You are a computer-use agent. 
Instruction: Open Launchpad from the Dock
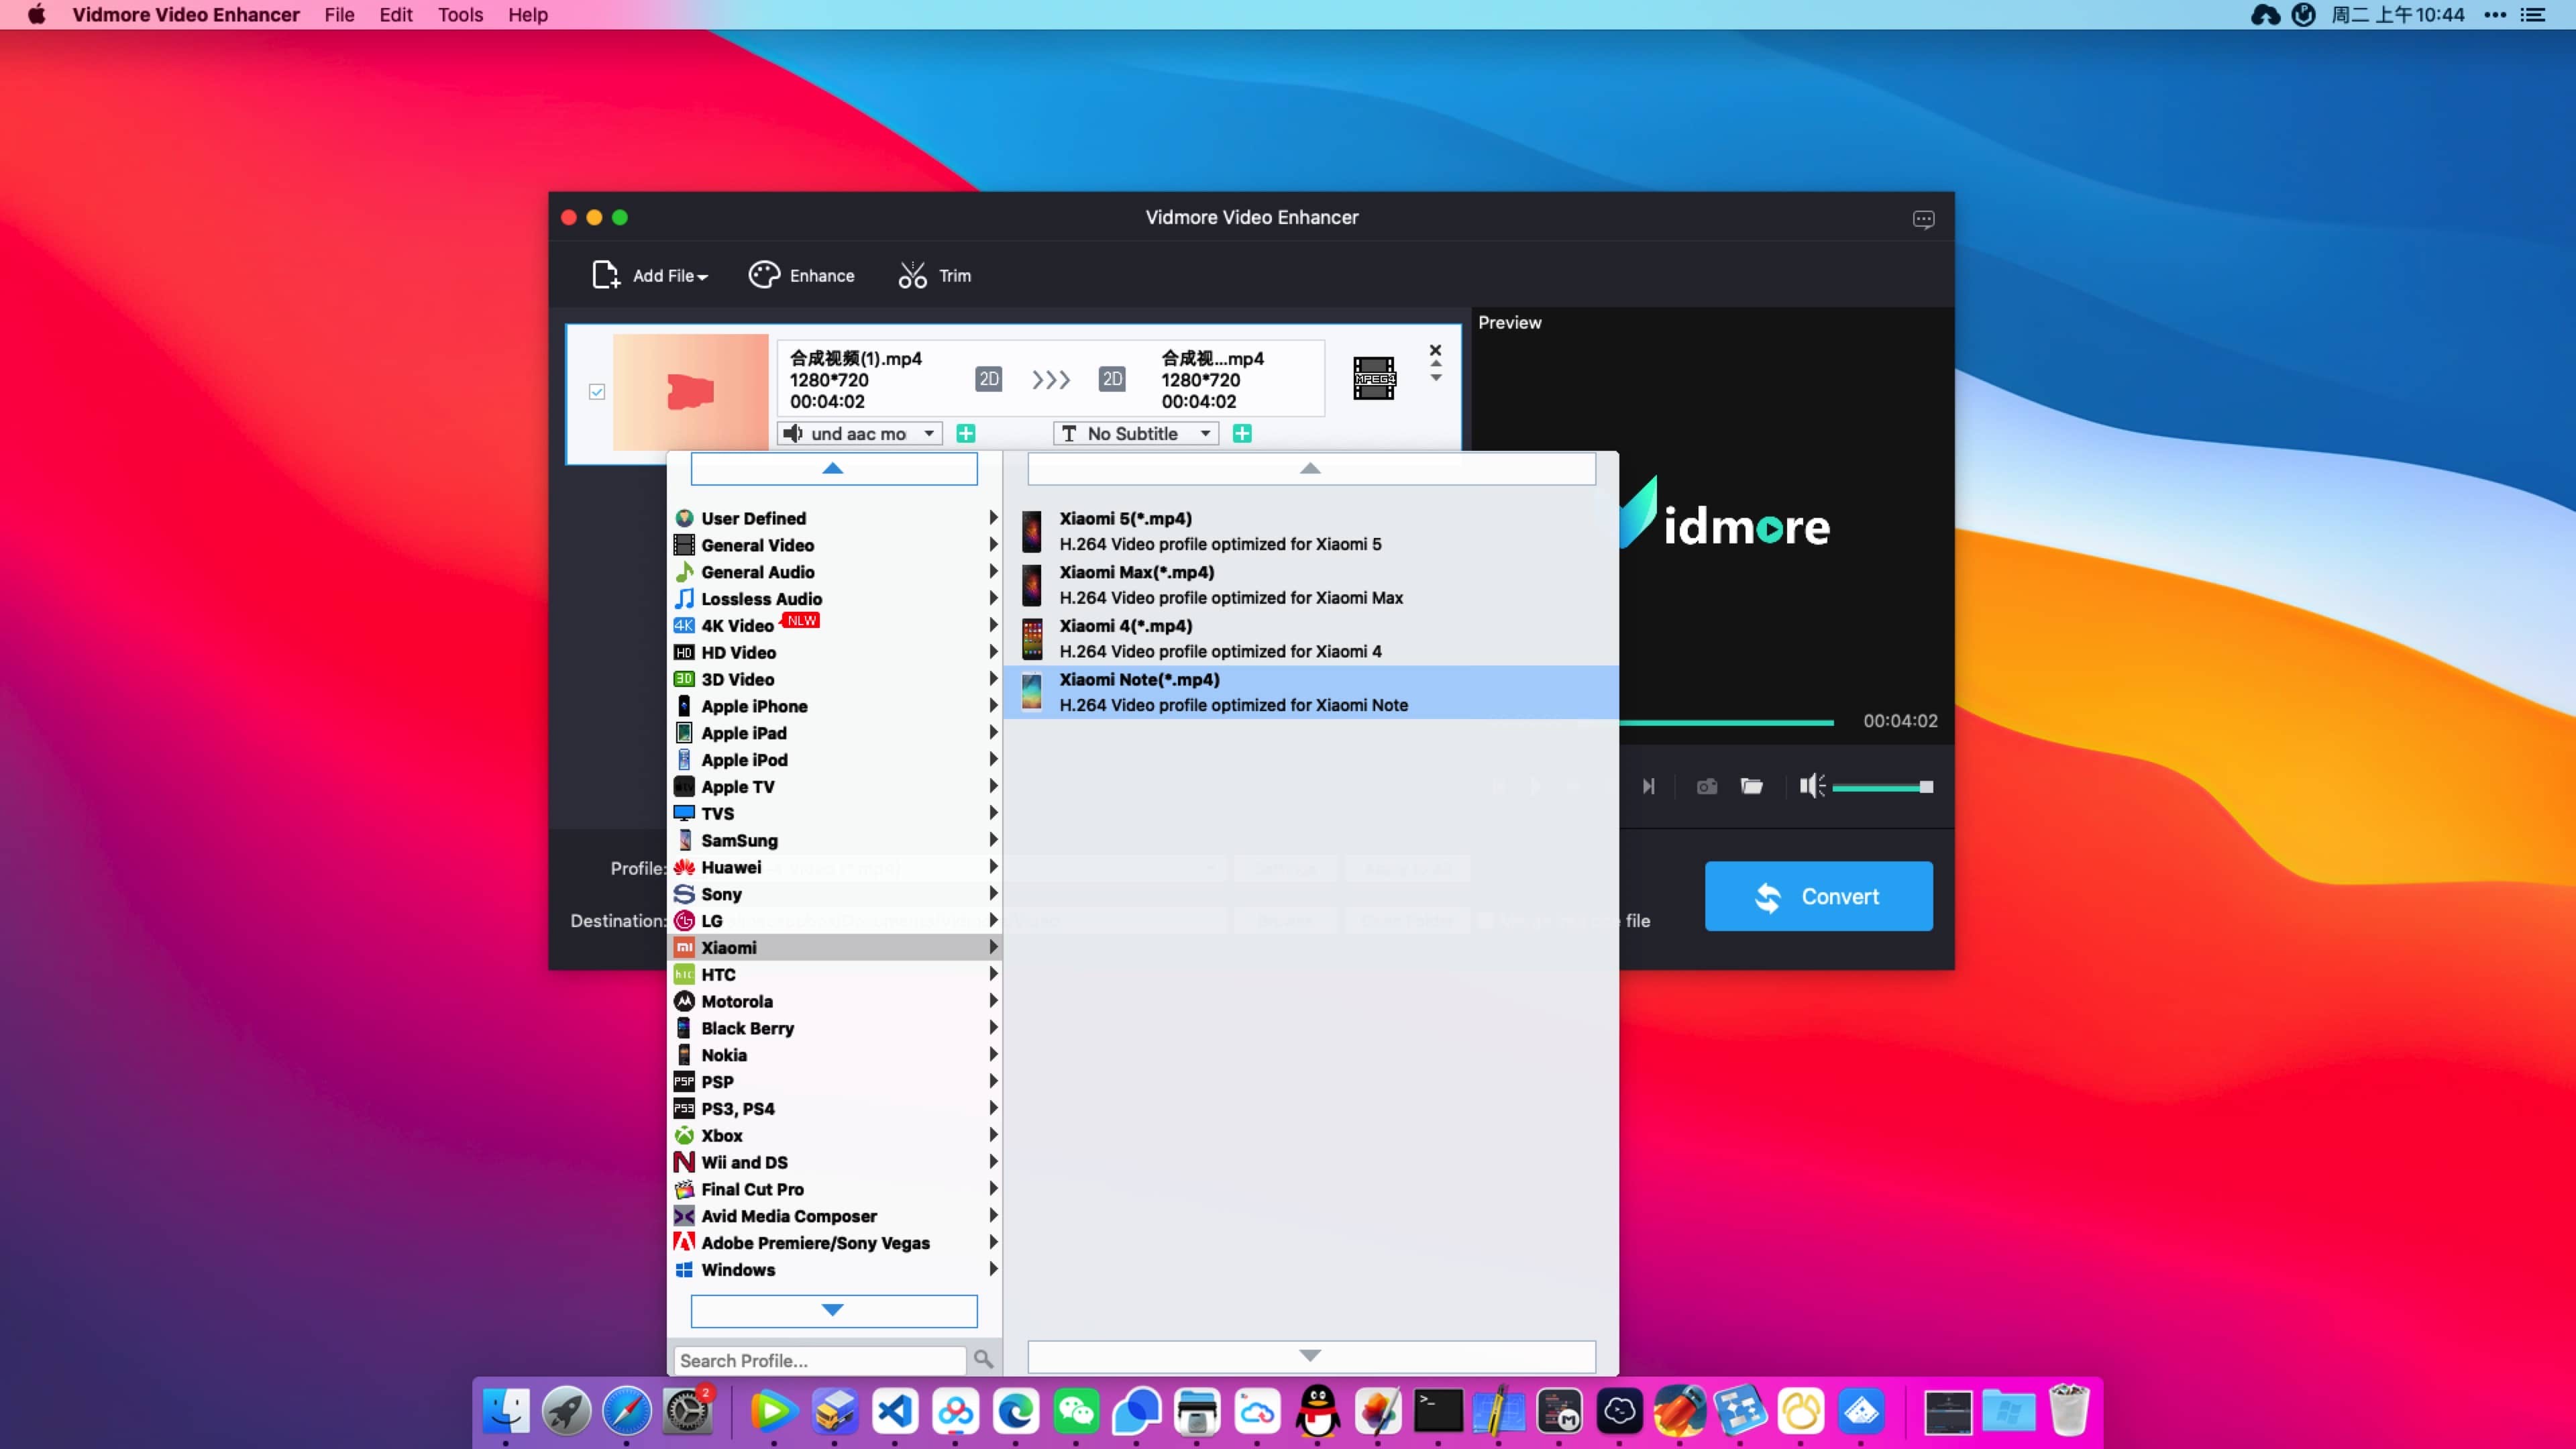click(566, 1411)
